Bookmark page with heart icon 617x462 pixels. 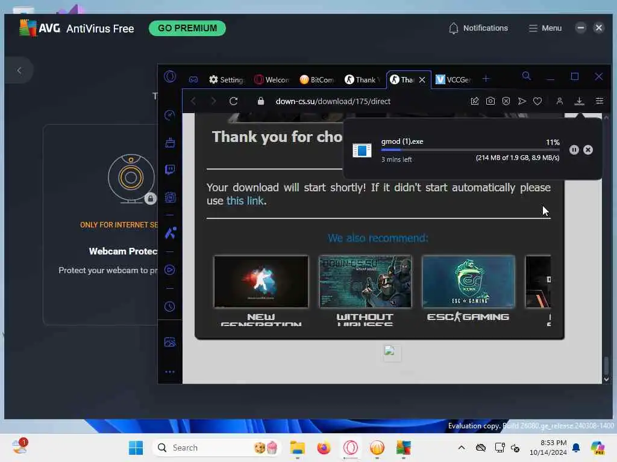[537, 101]
